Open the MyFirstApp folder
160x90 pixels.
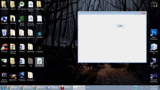coord(31,48)
